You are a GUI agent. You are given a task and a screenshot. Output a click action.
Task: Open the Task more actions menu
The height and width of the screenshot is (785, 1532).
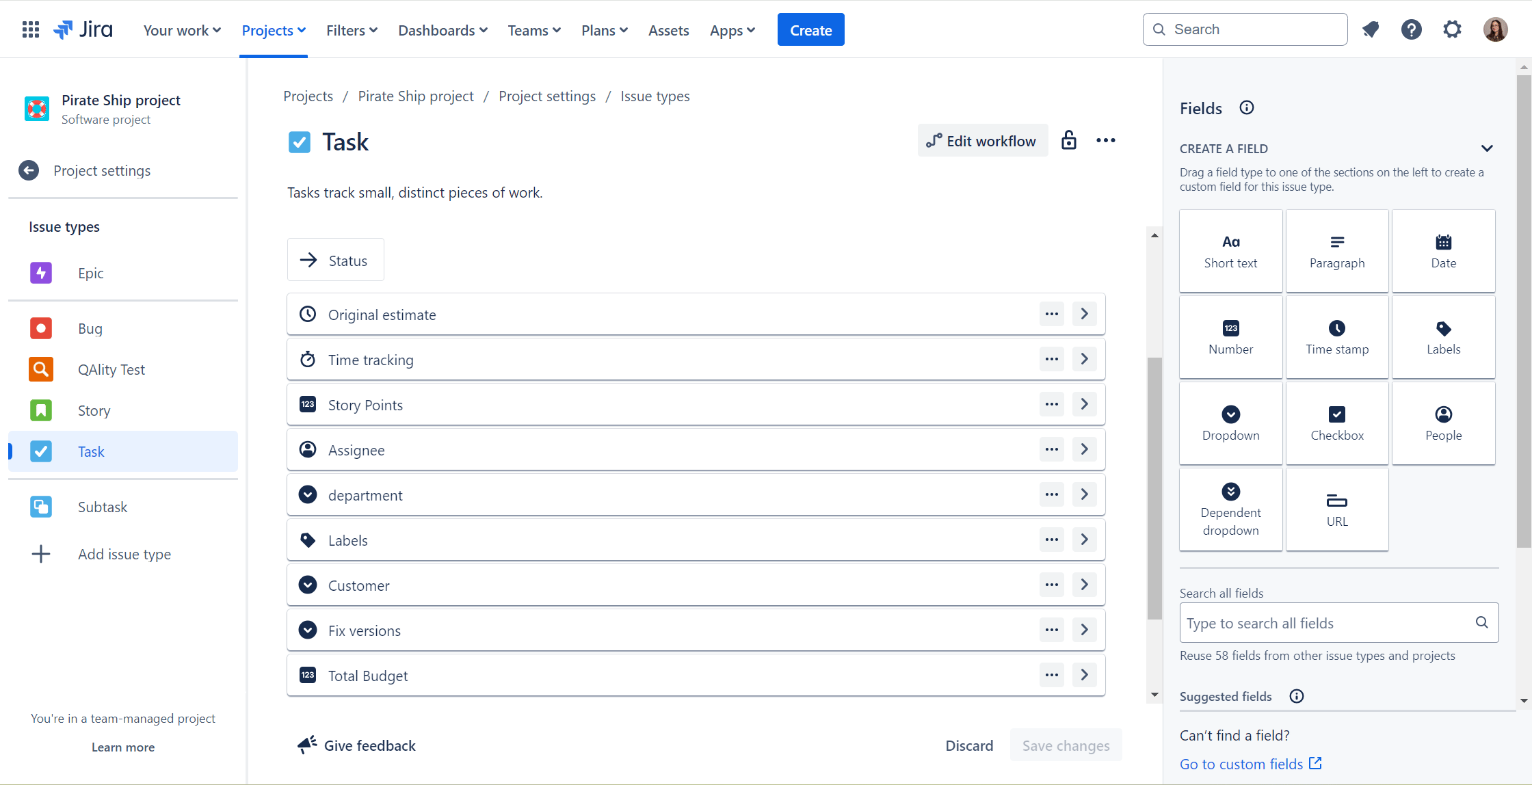(1106, 140)
